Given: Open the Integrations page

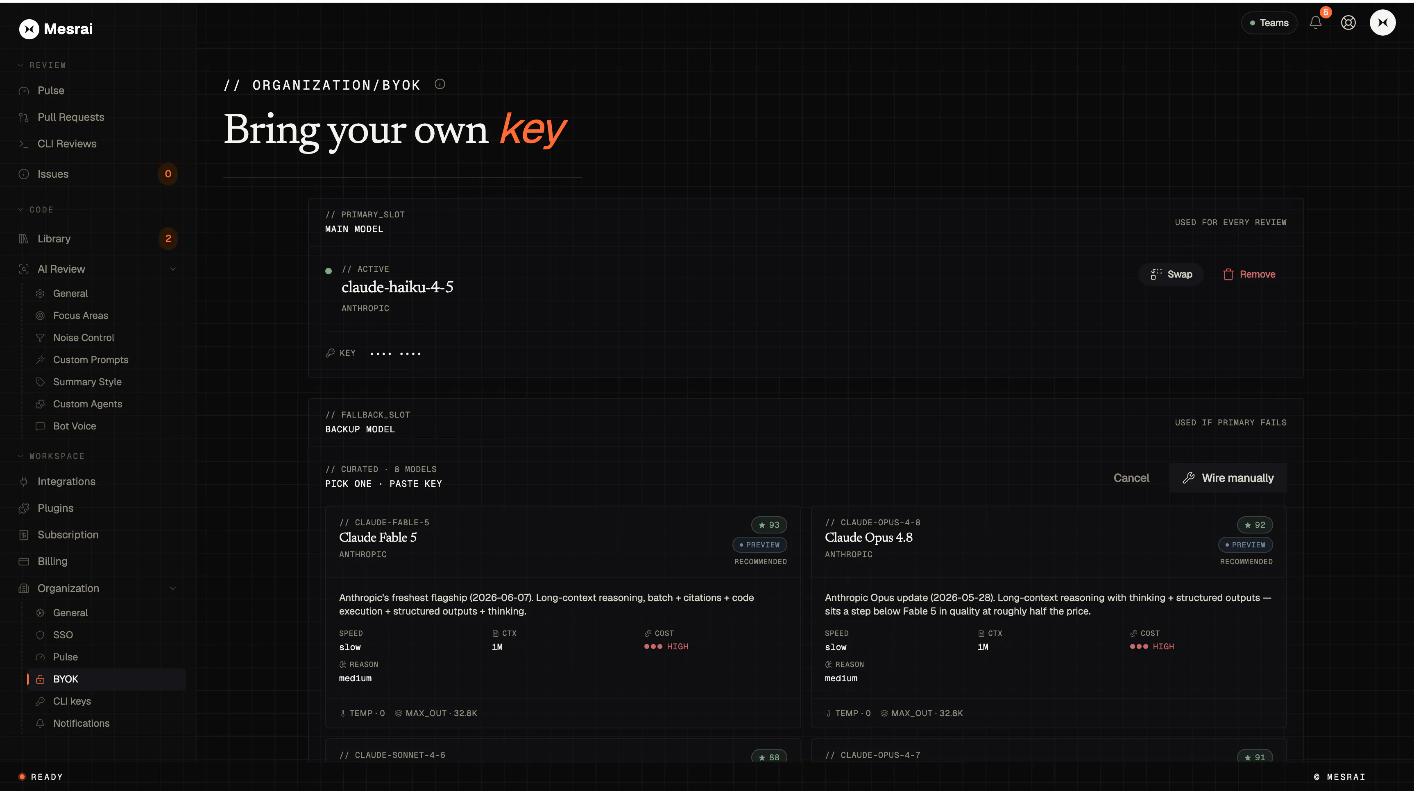Looking at the screenshot, I should [x=66, y=481].
